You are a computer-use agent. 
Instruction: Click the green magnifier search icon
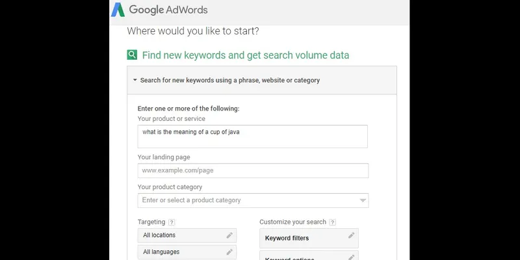click(132, 55)
